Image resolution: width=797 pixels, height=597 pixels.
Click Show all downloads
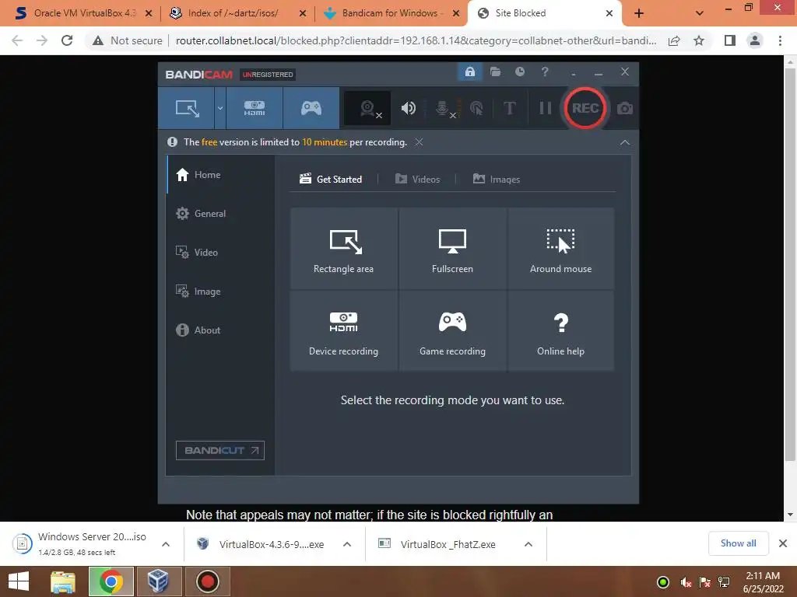pyautogui.click(x=738, y=543)
